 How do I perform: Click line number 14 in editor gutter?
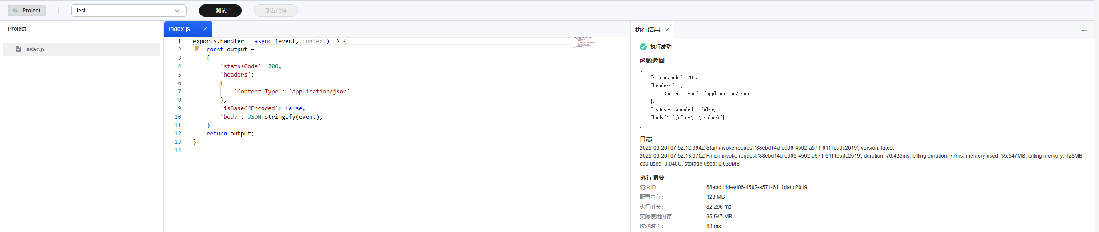(x=178, y=151)
